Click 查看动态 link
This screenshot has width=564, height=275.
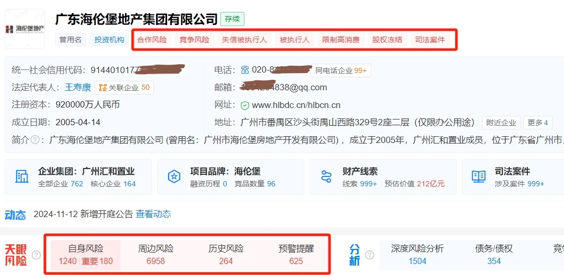[153, 214]
